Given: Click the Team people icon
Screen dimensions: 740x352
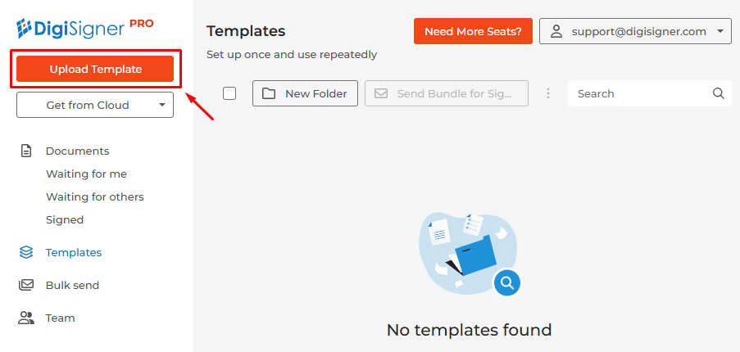Looking at the screenshot, I should 26,318.
